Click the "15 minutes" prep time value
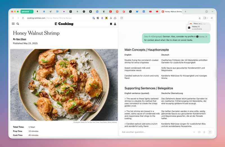 coord(33,131)
